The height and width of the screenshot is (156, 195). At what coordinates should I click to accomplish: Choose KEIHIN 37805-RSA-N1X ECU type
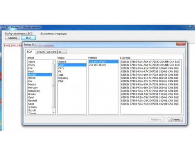coord(150,104)
